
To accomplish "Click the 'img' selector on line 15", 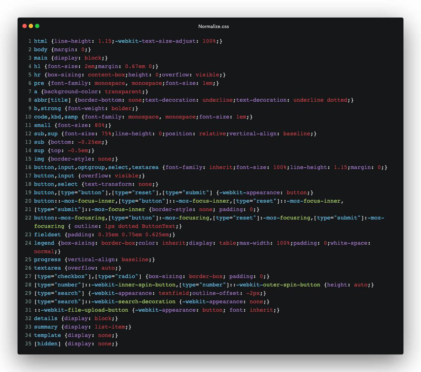I will pyautogui.click(x=39, y=159).
